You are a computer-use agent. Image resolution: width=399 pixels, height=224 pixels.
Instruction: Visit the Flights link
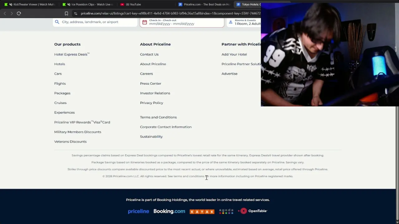(60, 83)
